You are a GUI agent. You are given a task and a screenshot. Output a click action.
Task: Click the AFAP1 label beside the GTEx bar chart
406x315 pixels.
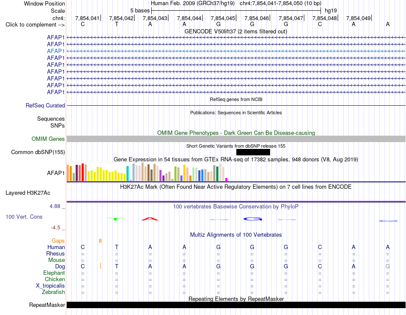point(56,173)
